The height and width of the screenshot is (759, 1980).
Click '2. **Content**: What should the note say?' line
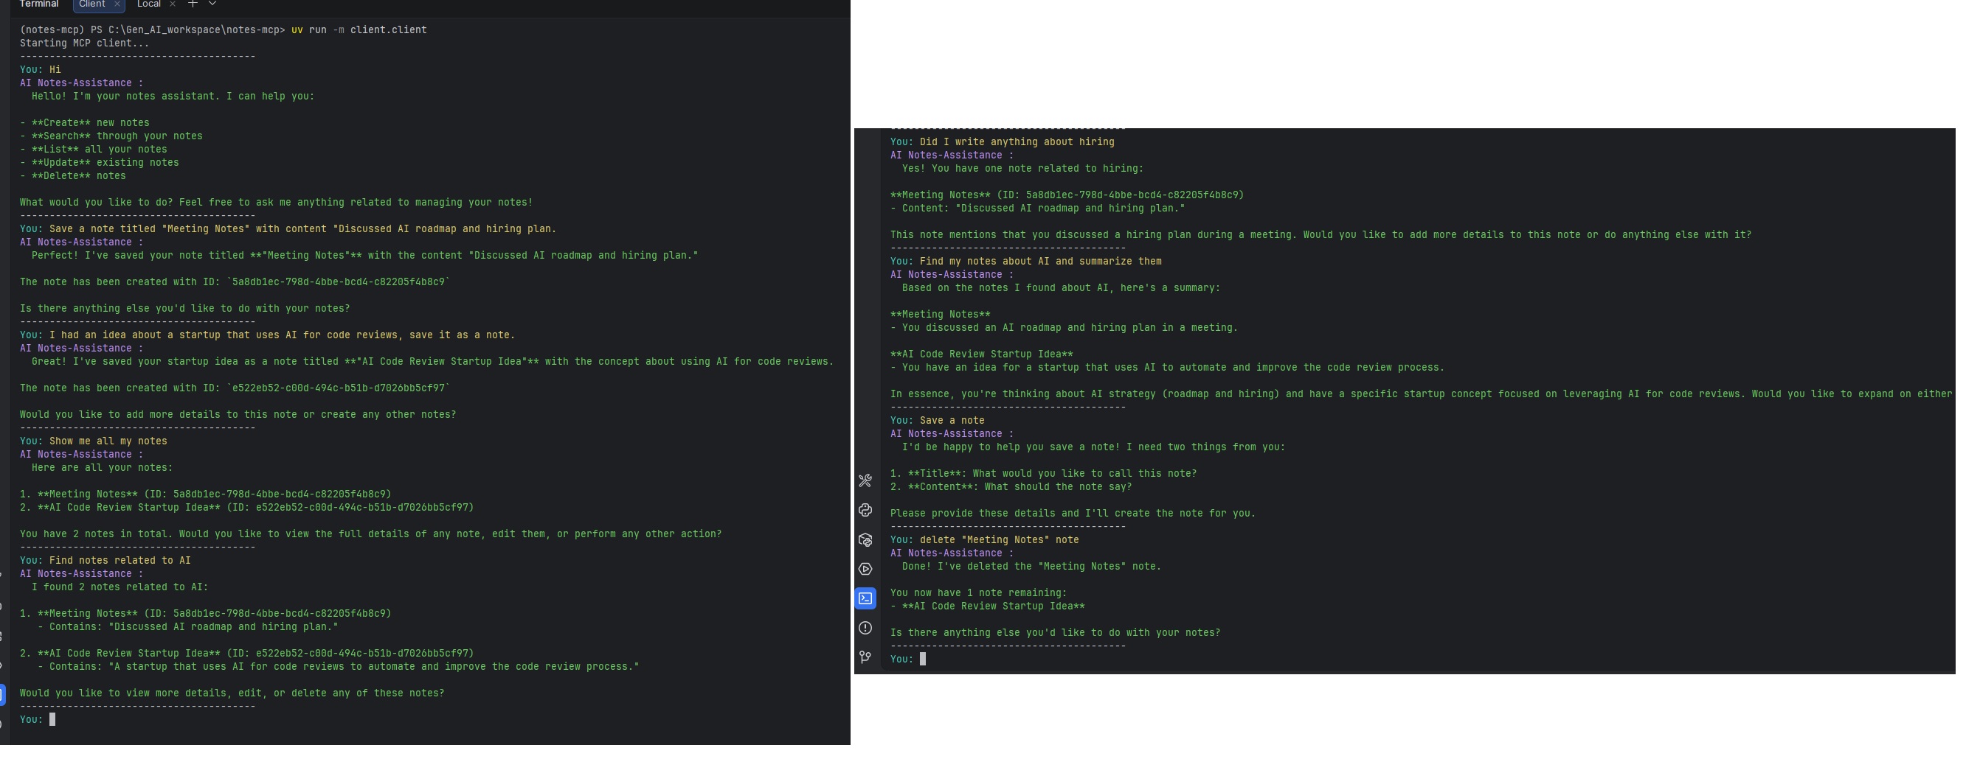pos(1011,487)
